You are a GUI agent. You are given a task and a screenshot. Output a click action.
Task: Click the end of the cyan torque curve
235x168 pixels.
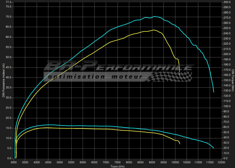click(x=214, y=148)
